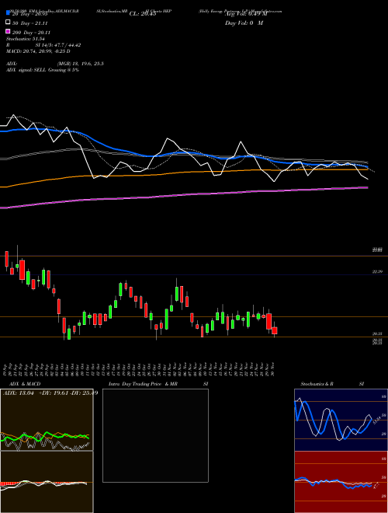
Task: Click the white 50 Day legend swatch
Action: click(x=9, y=23)
